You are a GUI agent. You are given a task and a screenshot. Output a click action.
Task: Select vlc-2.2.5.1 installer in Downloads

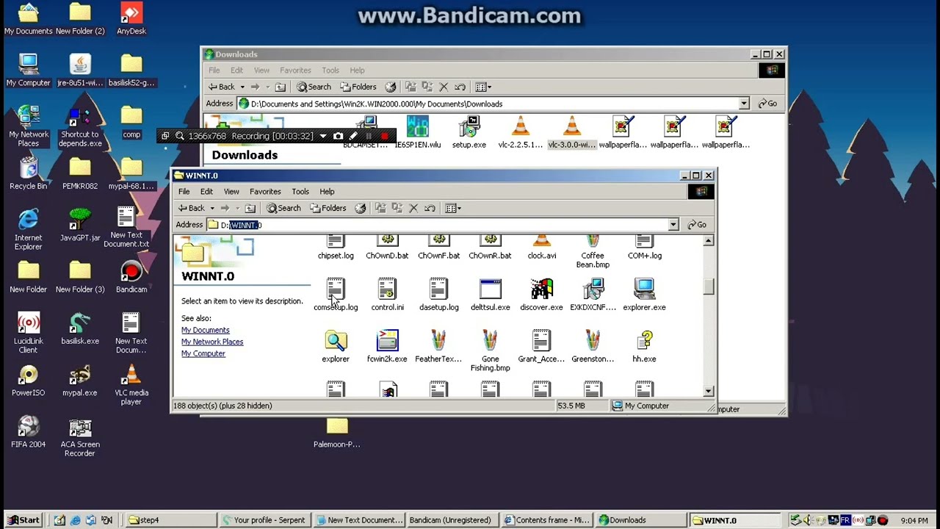pos(520,132)
